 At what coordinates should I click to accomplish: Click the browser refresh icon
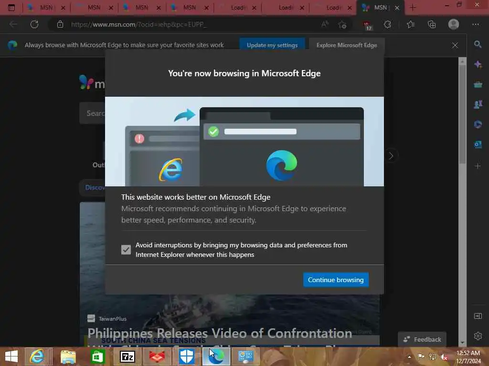(34, 24)
